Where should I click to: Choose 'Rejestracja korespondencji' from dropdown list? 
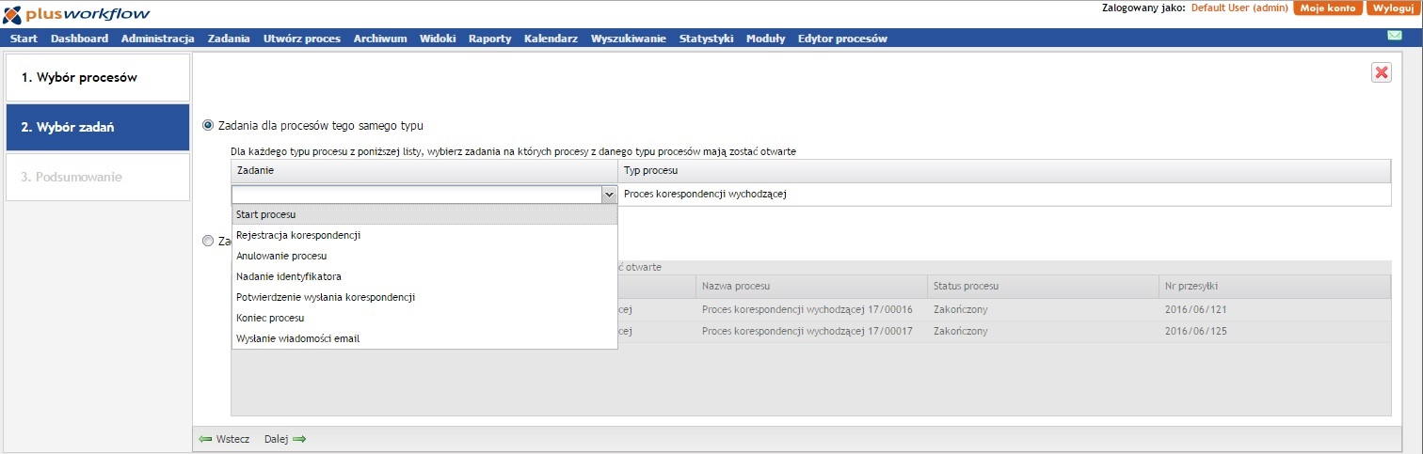tap(298, 235)
